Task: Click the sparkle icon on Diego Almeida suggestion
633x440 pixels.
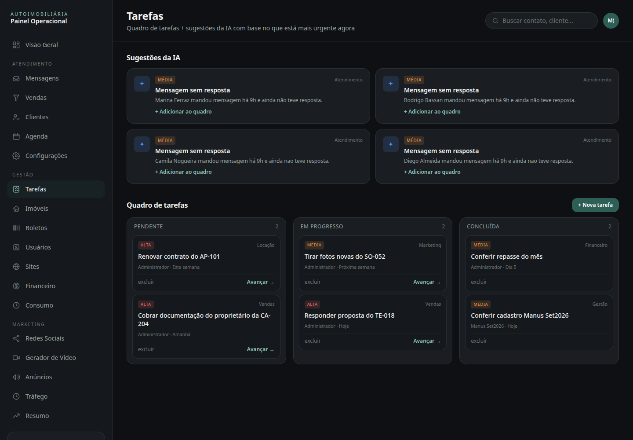Action: pyautogui.click(x=391, y=144)
